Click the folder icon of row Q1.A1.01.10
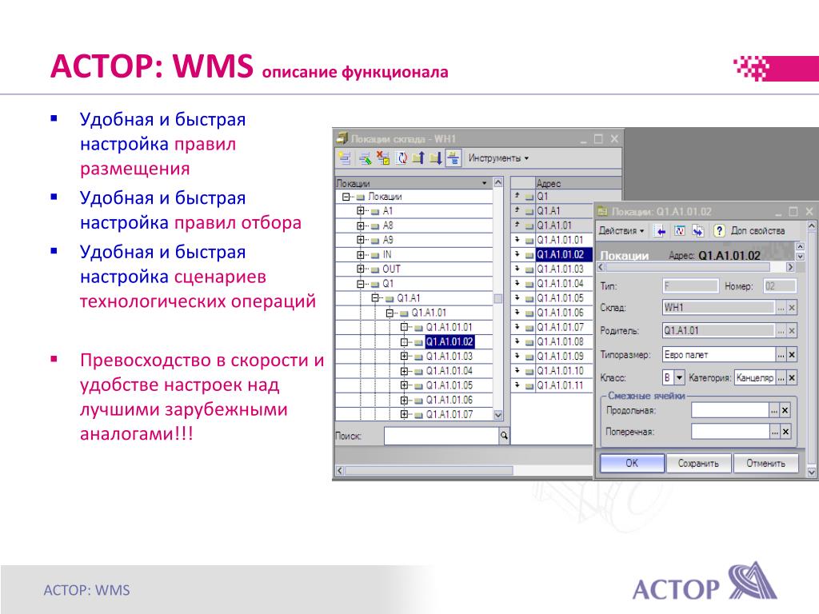The width and height of the screenshot is (819, 614). (x=529, y=371)
